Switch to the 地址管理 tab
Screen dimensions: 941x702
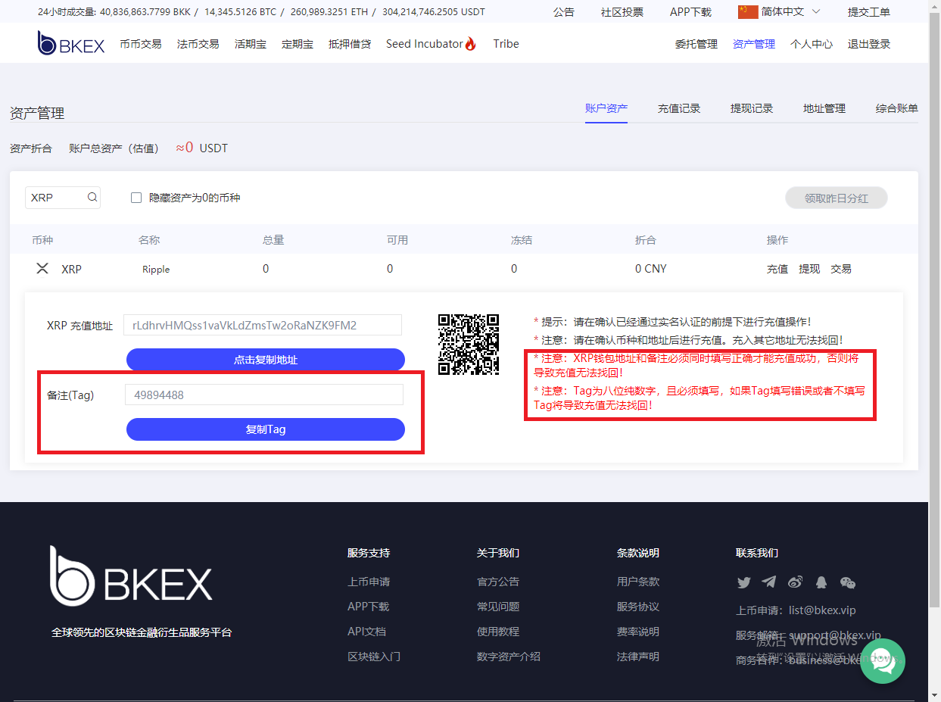pyautogui.click(x=824, y=108)
